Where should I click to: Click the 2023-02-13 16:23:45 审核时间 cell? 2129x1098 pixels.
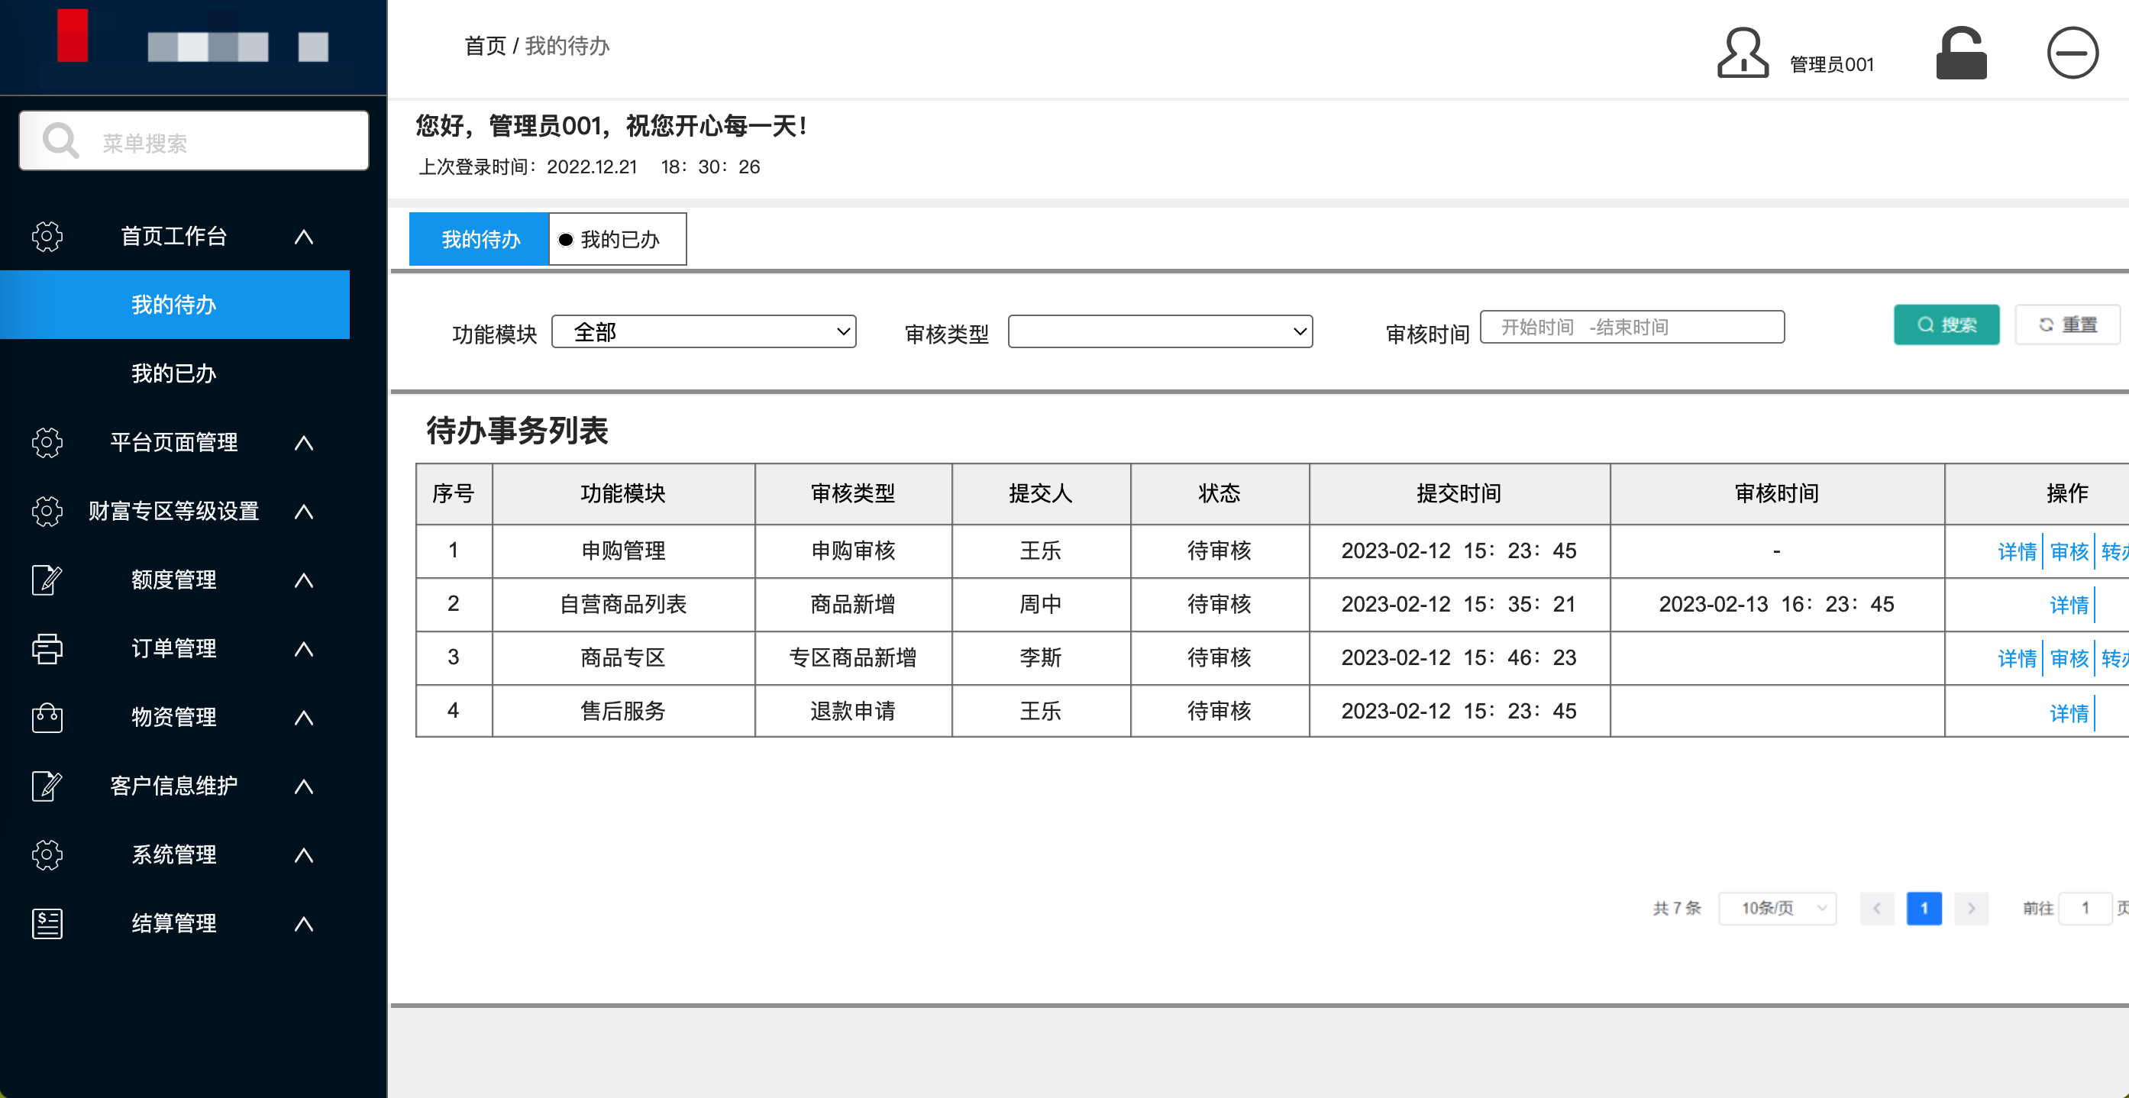click(x=1777, y=604)
